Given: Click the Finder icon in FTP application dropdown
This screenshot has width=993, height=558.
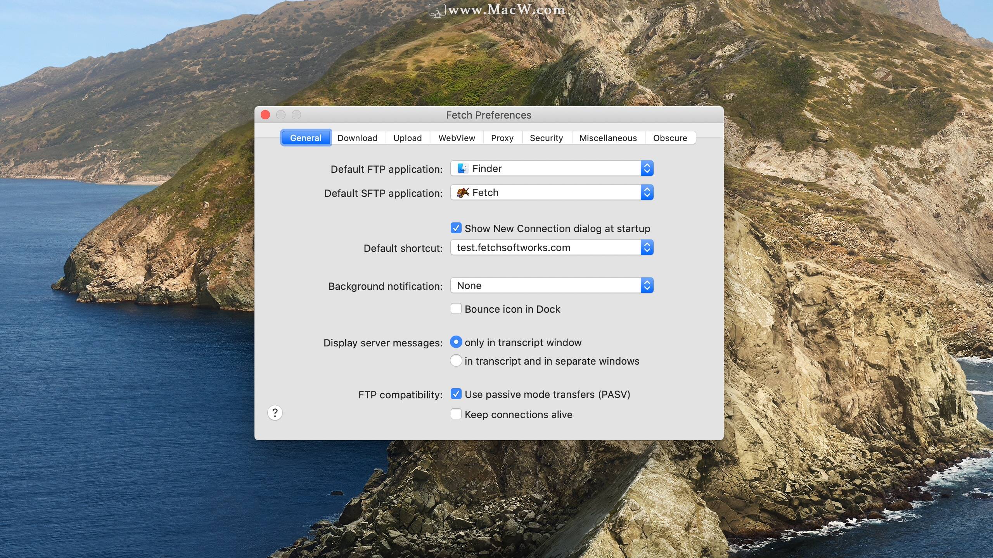Looking at the screenshot, I should (x=462, y=169).
